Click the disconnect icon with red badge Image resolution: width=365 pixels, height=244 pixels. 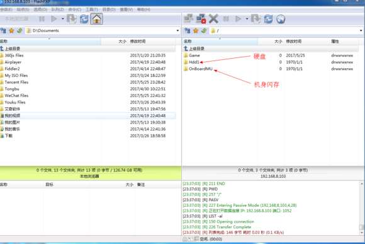201,19
